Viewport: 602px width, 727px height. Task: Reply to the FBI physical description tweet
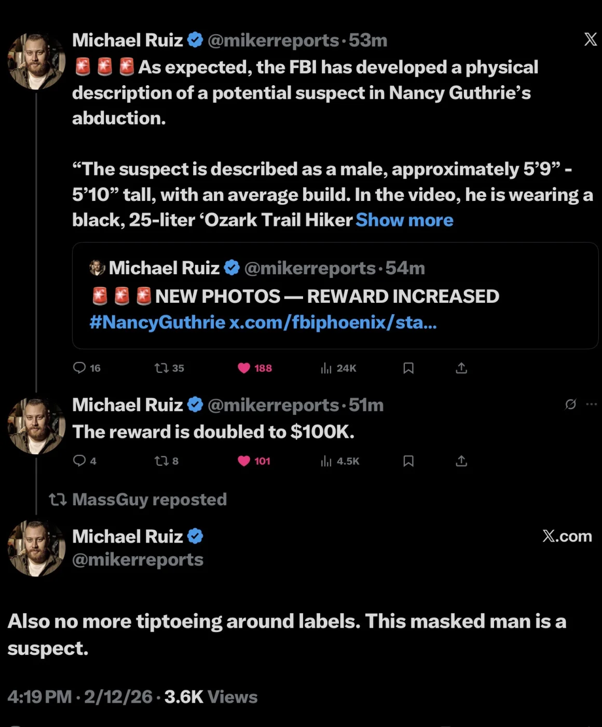[79, 368]
